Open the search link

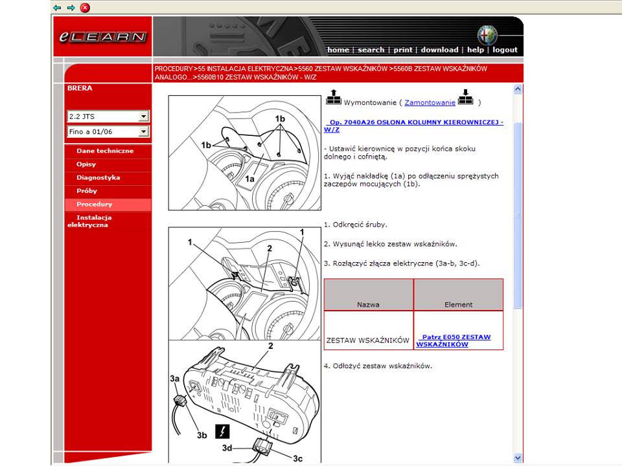[x=371, y=50]
